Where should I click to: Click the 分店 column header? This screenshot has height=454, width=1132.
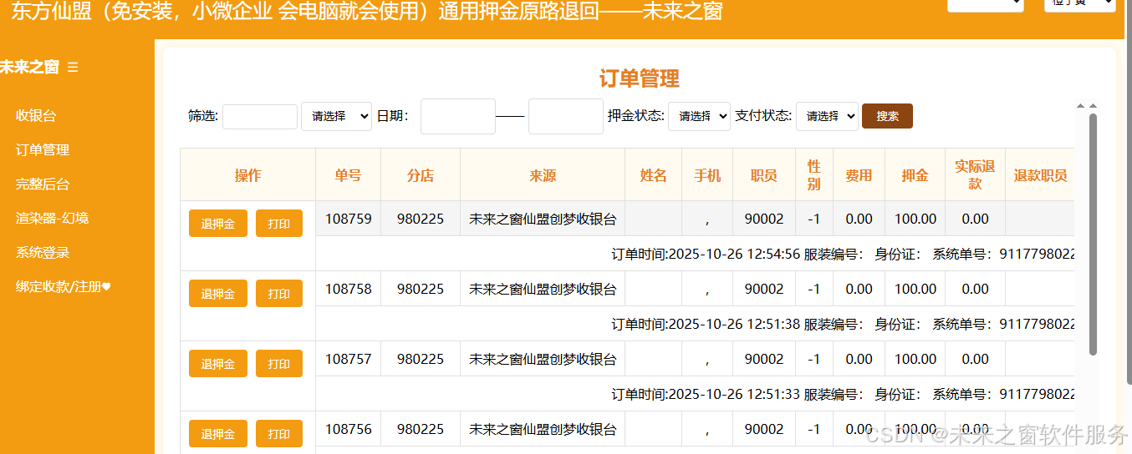click(x=421, y=175)
